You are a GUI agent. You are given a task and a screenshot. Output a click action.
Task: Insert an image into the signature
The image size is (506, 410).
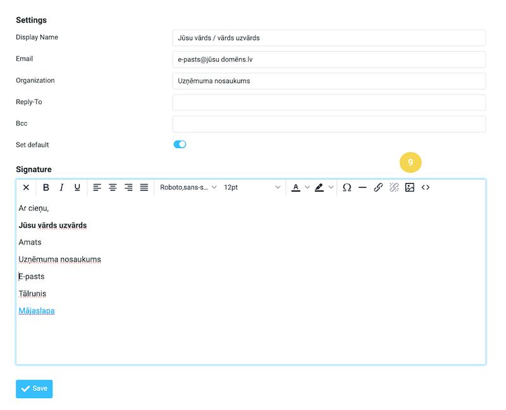pos(410,188)
